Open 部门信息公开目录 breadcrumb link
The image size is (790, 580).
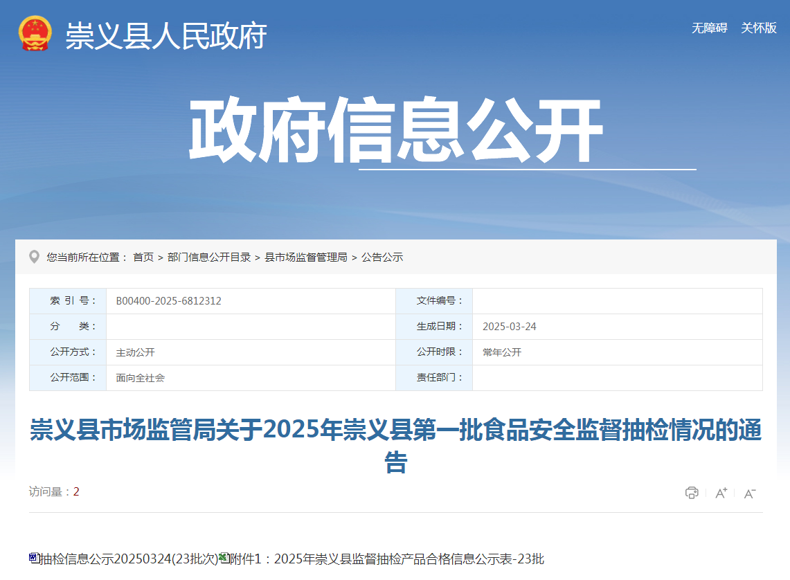(x=209, y=257)
